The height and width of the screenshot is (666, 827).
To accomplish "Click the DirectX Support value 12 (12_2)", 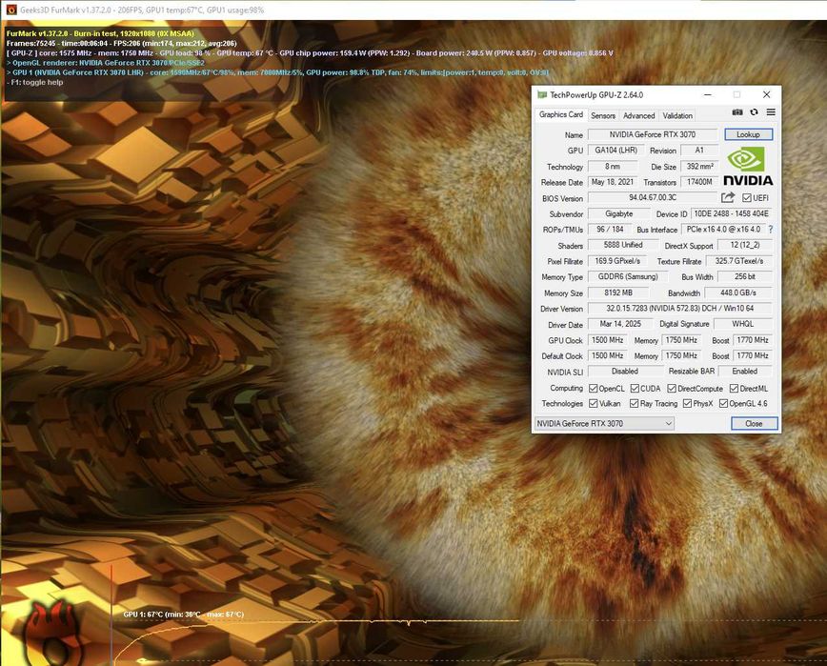I will click(745, 245).
